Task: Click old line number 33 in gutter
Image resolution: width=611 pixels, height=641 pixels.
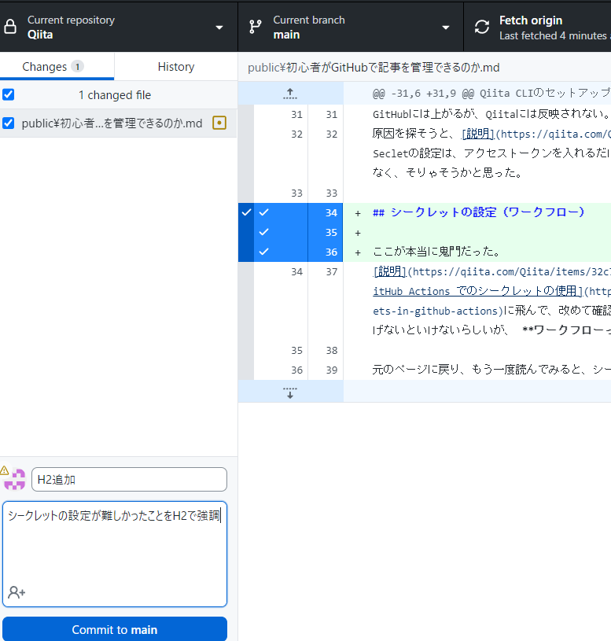Action: pyautogui.click(x=296, y=193)
